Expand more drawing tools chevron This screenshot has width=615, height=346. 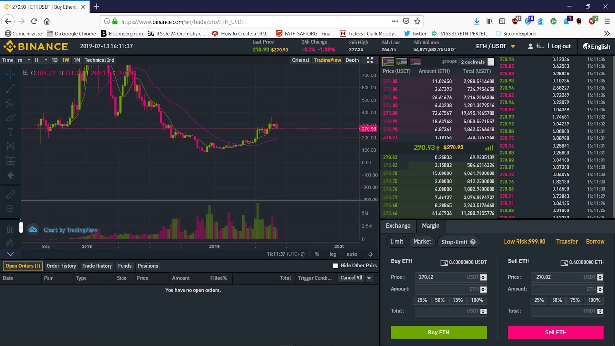point(10,254)
